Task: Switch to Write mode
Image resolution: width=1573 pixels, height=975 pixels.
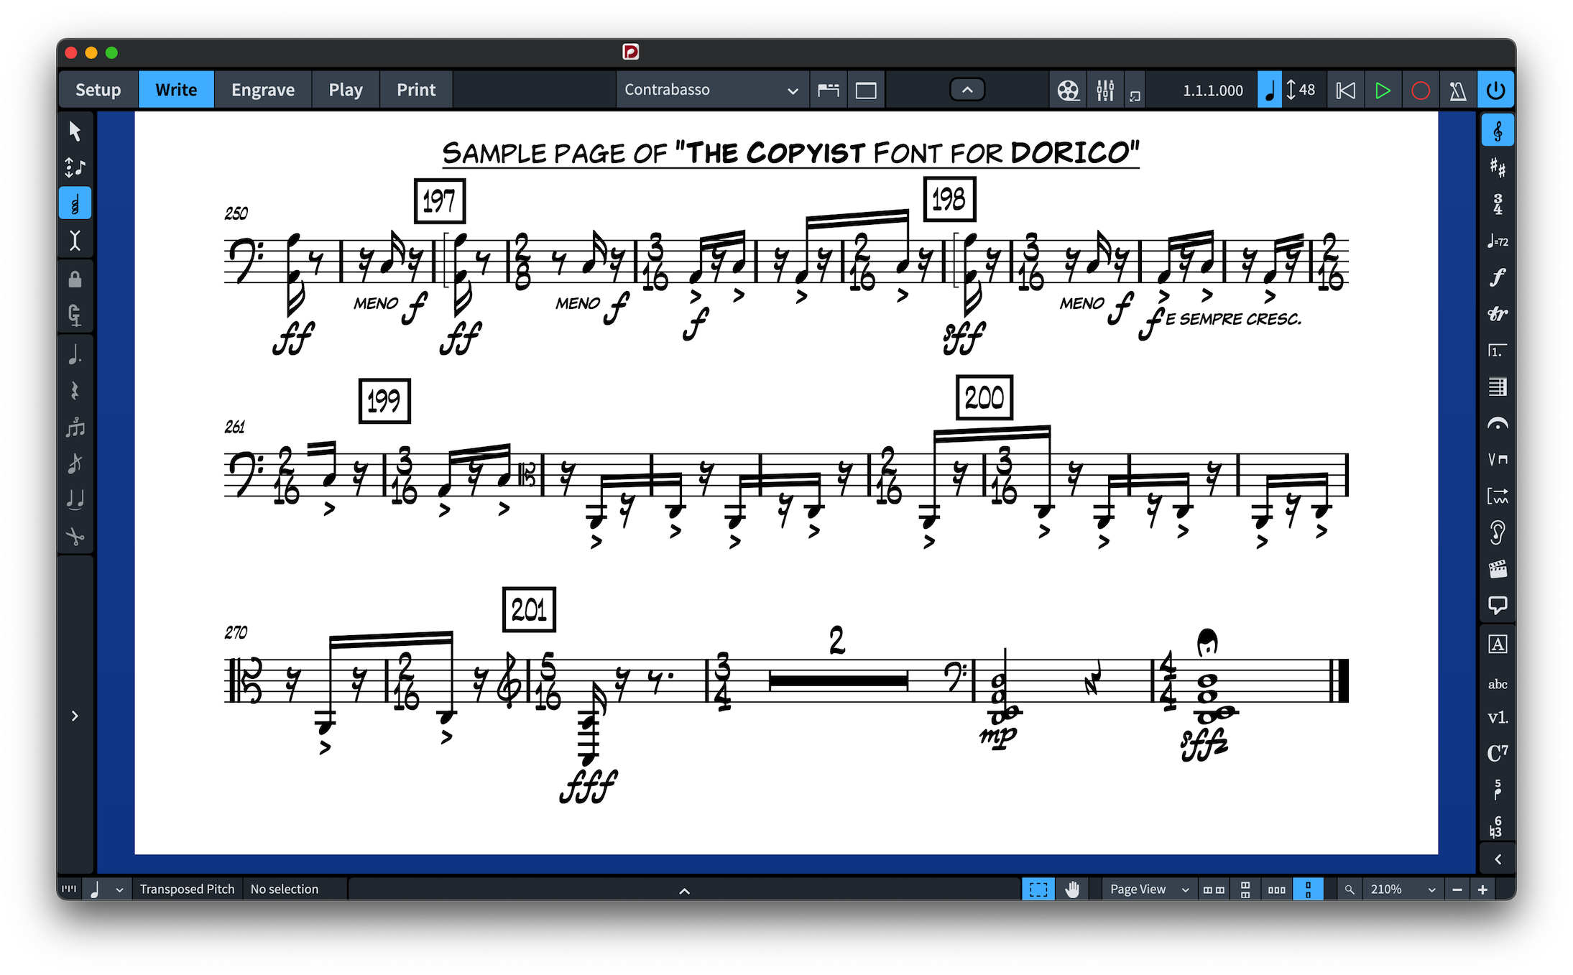Action: click(176, 90)
